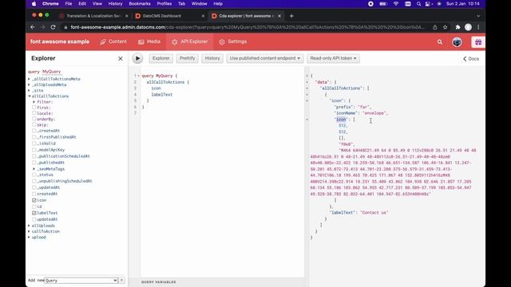Open Chrome History menu

(x=115, y=4)
